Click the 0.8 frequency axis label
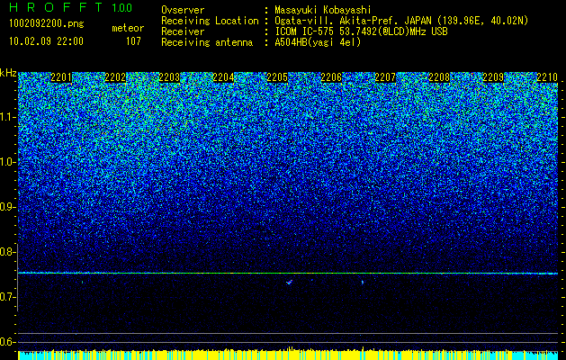 7,252
